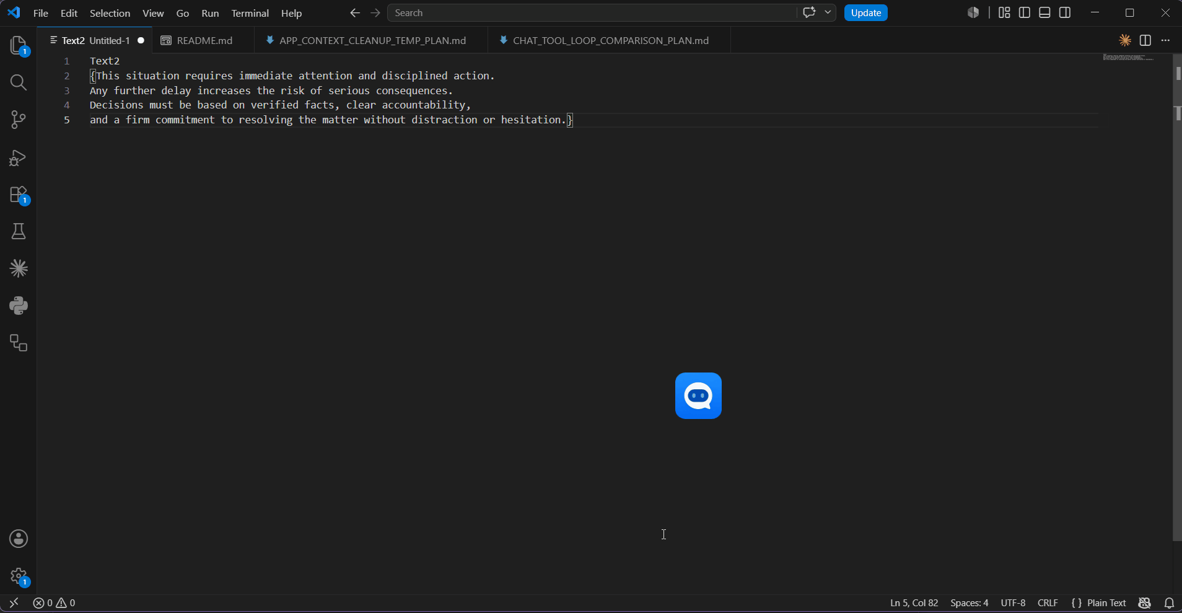The width and height of the screenshot is (1182, 613).
Task: Close Untitled-1 via unsaved dot indicator
Action: point(141,40)
